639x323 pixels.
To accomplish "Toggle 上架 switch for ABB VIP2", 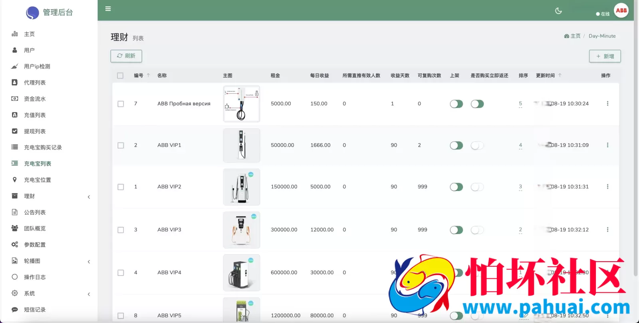I will (x=456, y=187).
